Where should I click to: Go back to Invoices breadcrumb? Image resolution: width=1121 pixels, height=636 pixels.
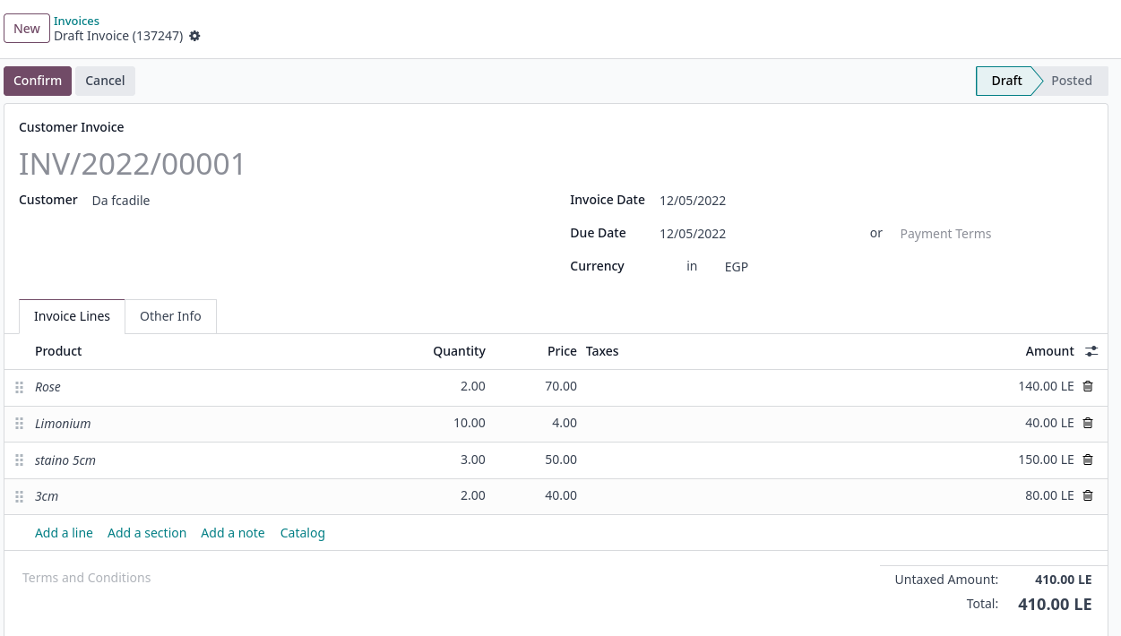(x=76, y=21)
